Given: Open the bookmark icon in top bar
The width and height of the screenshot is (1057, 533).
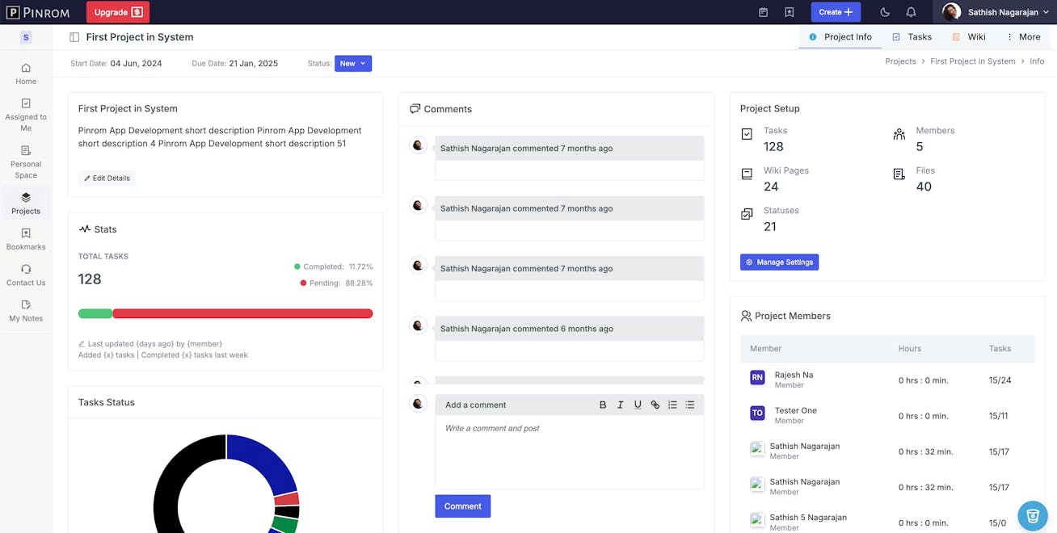Looking at the screenshot, I should tap(790, 12).
